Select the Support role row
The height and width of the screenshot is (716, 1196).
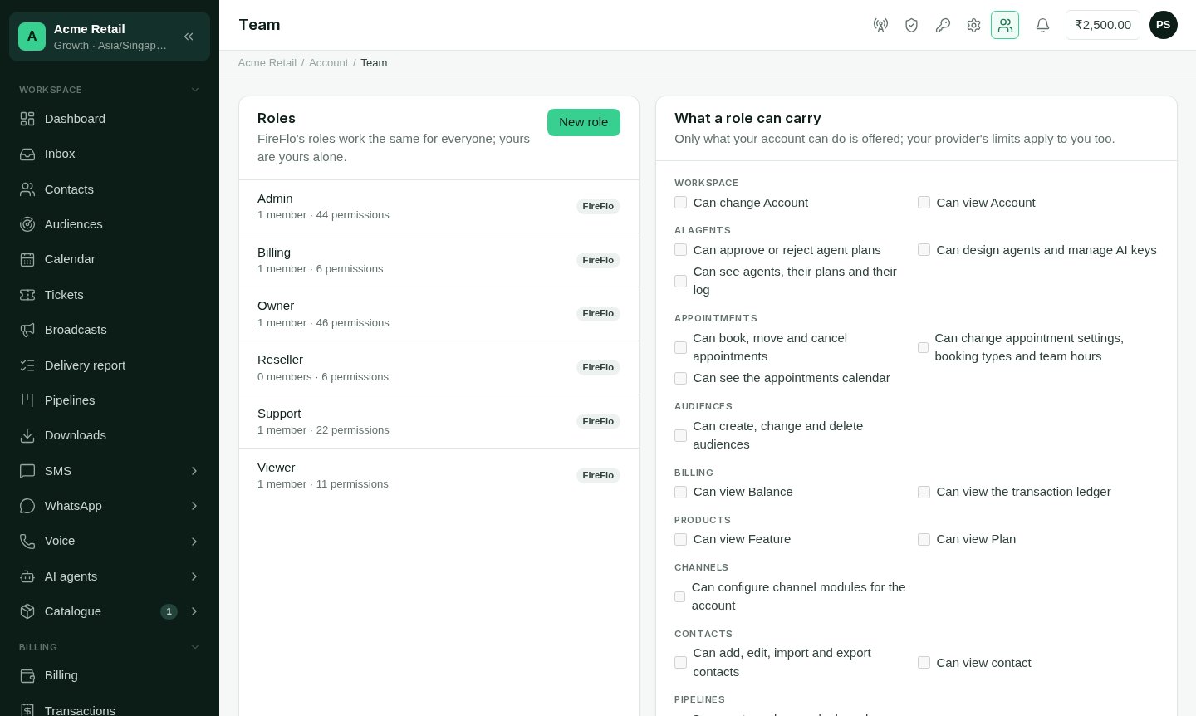pyautogui.click(x=439, y=422)
